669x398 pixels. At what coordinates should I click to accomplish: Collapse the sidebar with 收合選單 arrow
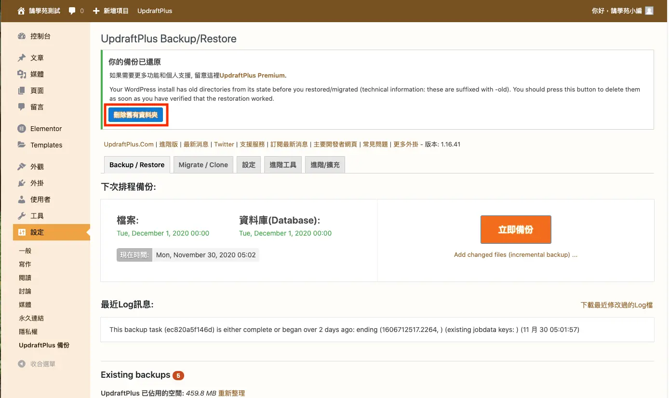pyautogui.click(x=22, y=364)
